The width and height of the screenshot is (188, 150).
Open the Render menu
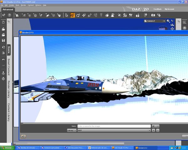point(23,5)
